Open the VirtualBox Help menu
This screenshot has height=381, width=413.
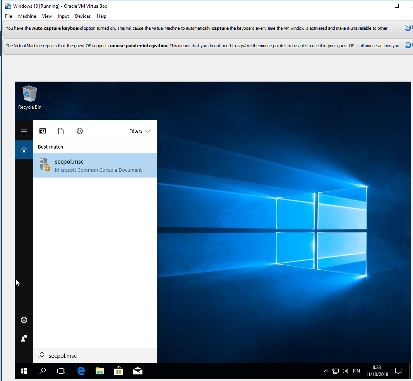(101, 16)
